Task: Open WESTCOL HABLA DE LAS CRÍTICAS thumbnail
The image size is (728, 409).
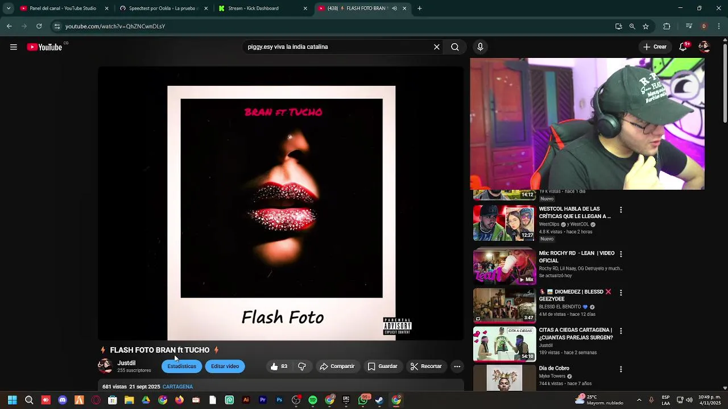Action: pyautogui.click(x=504, y=223)
